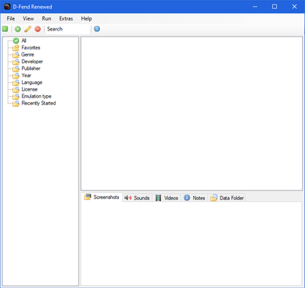This screenshot has height=288, width=305.
Task: Click the folder icon beside Language
Action: (x=16, y=82)
